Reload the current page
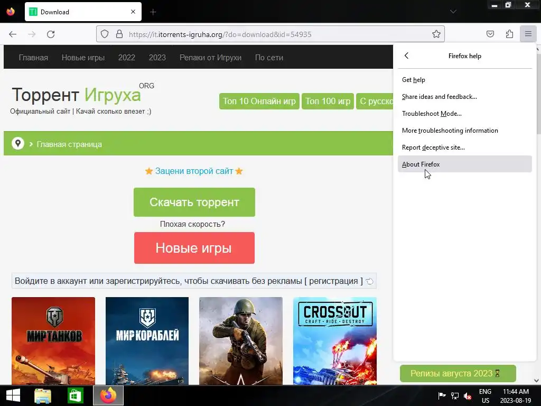 click(51, 34)
